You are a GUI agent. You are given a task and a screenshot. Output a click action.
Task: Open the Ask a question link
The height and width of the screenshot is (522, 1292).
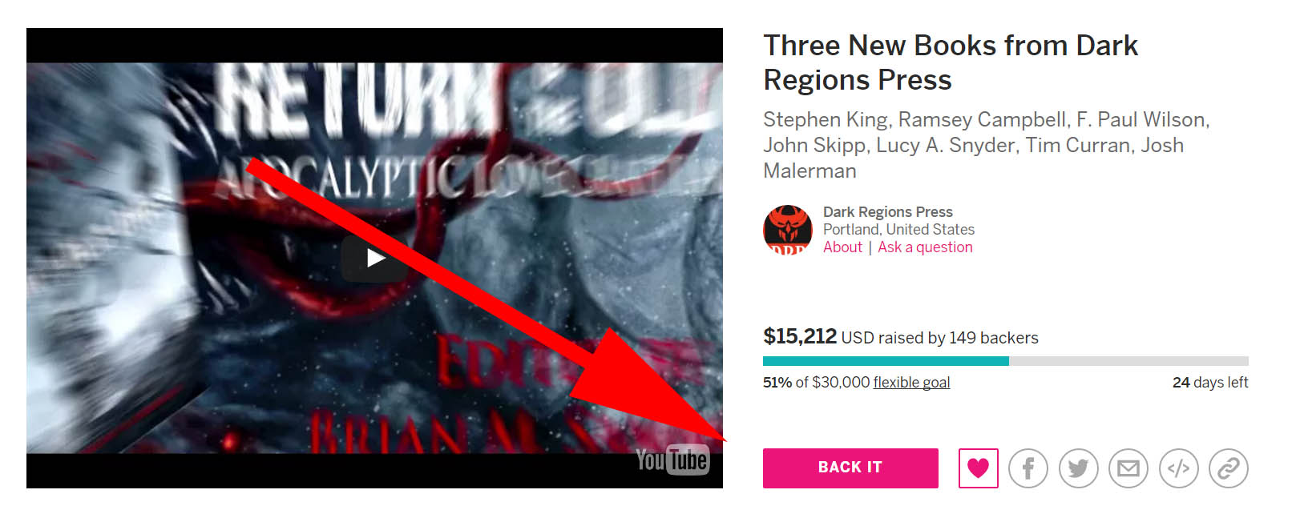(x=925, y=247)
